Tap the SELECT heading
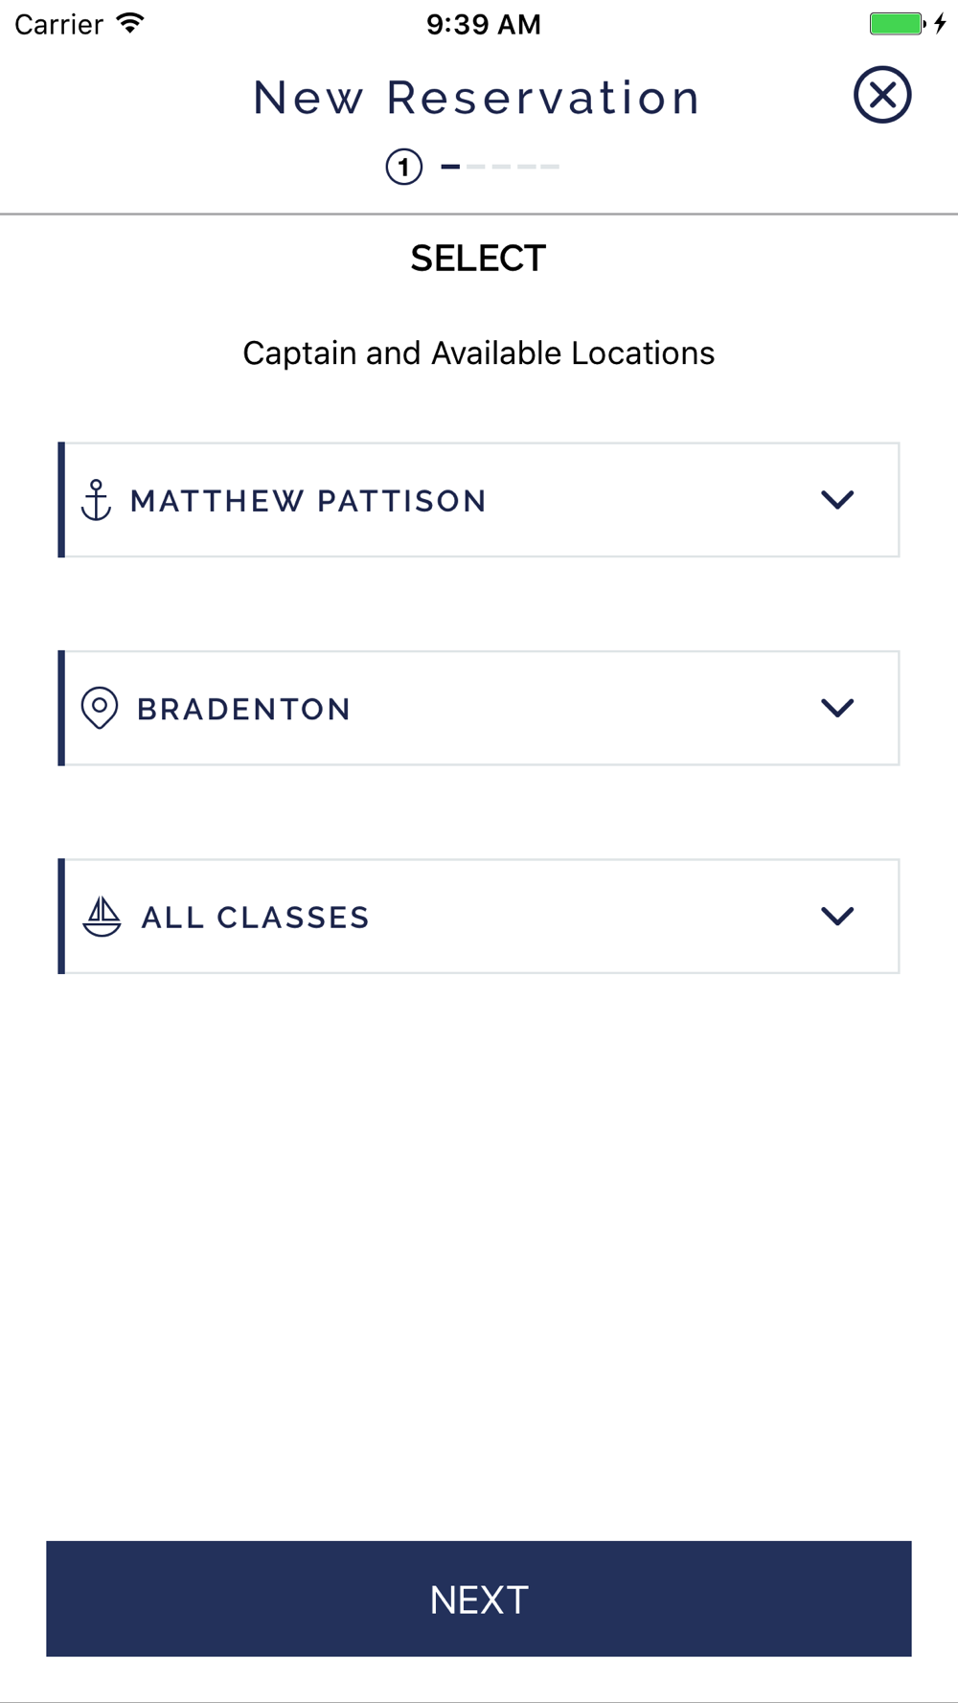The width and height of the screenshot is (958, 1703). (478, 259)
